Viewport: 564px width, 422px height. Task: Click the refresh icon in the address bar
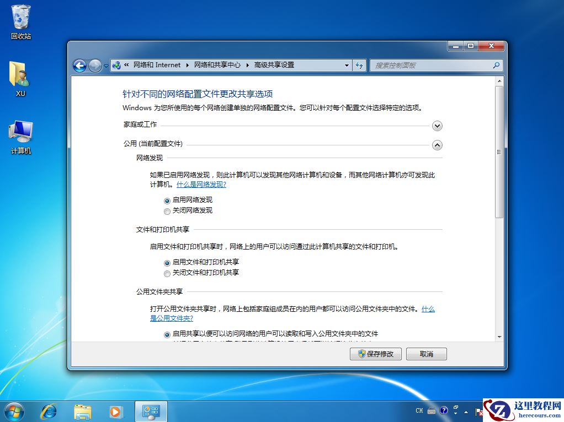coord(359,65)
